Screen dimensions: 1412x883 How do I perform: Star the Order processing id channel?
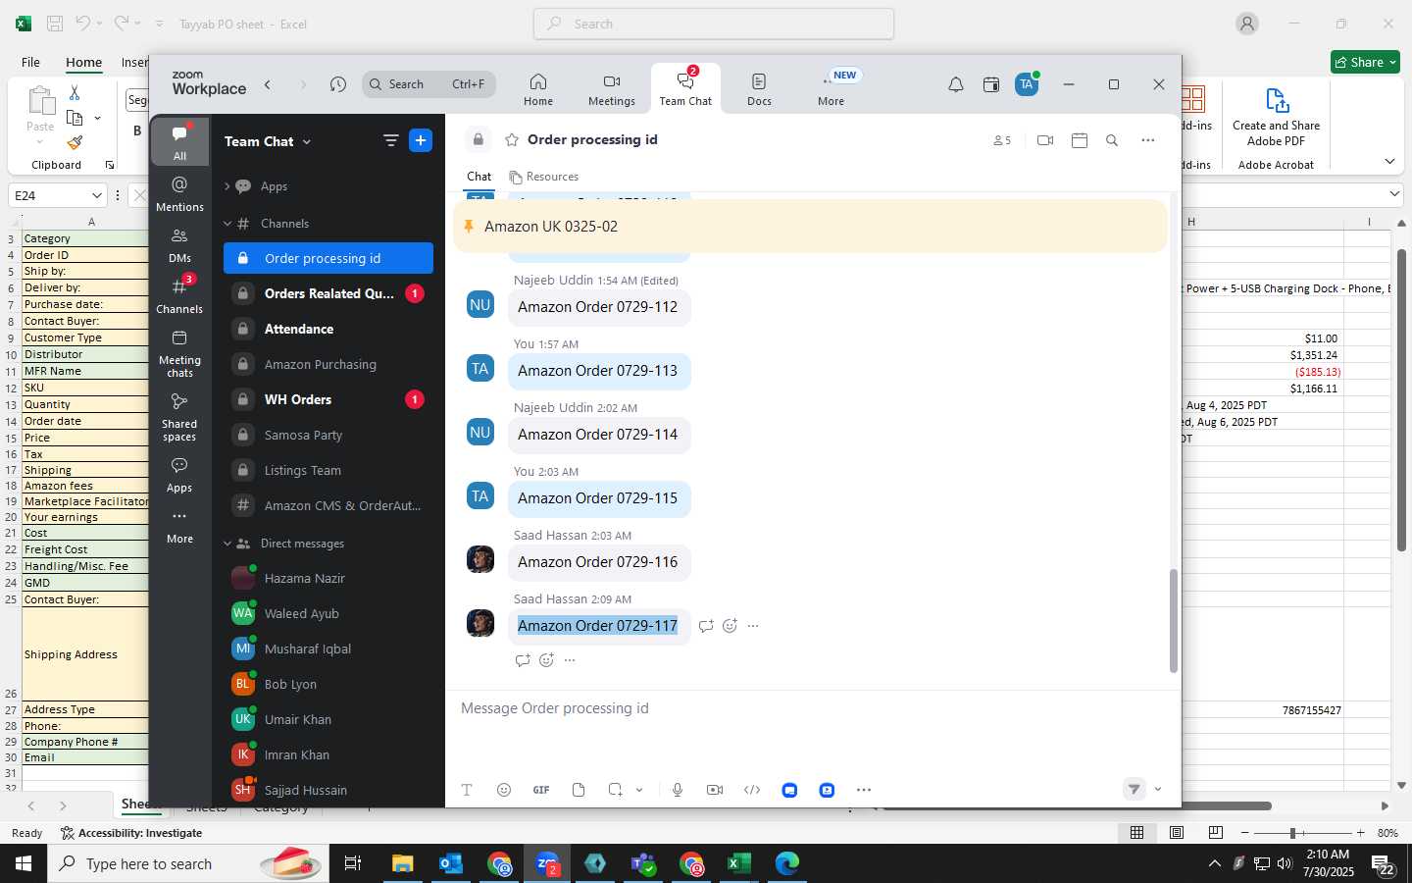pyautogui.click(x=512, y=140)
